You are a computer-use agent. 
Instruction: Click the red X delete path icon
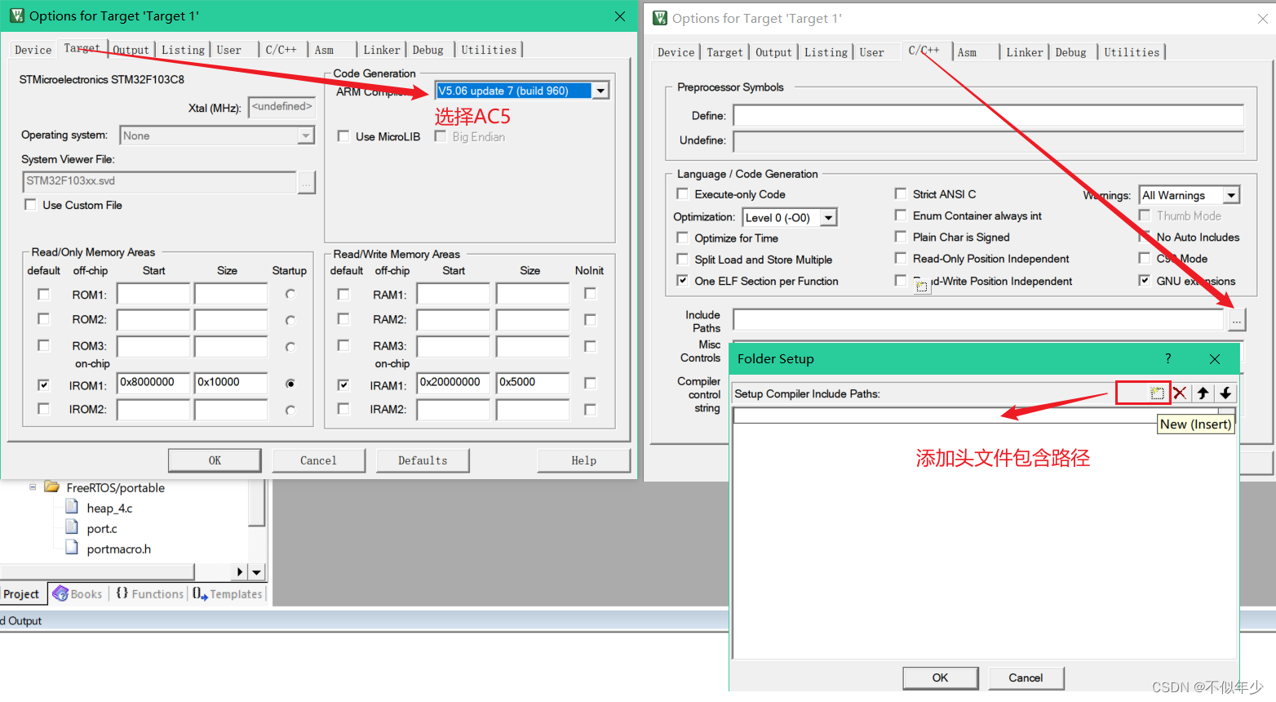coord(1179,393)
